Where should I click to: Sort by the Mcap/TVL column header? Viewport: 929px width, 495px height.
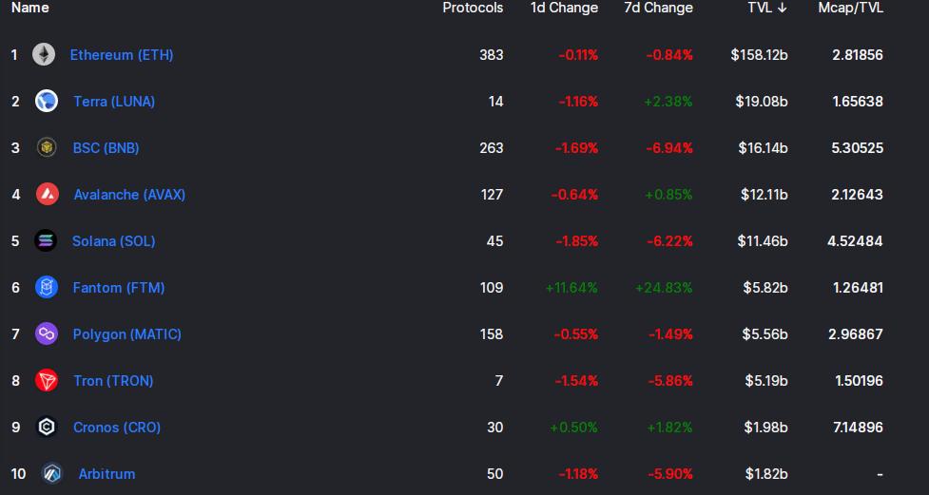[x=850, y=8]
